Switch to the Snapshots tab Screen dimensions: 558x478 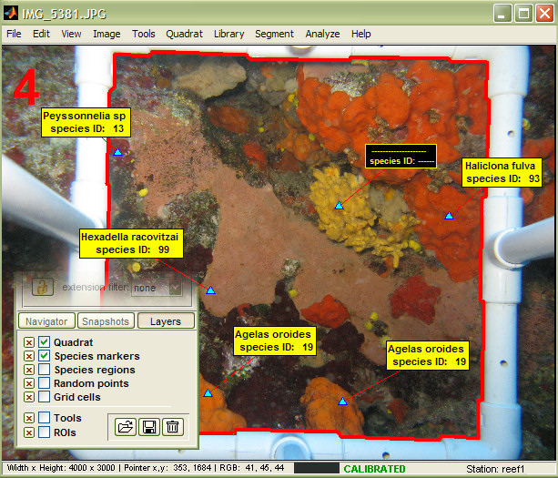106,321
